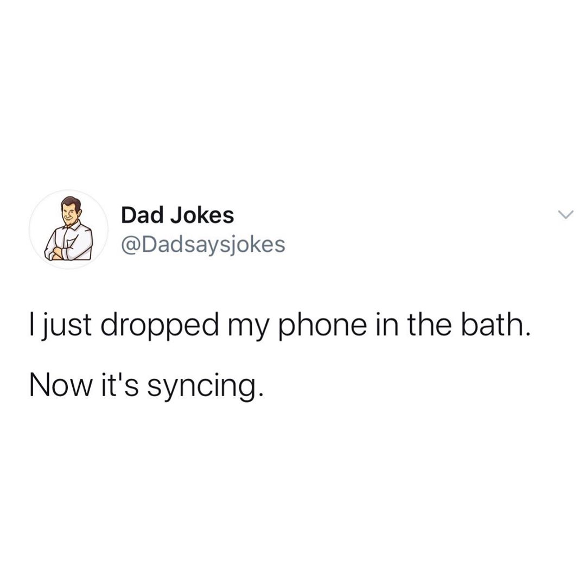Open the Dad Jokes display name
This screenshot has width=586, height=586.
pyautogui.click(x=177, y=215)
